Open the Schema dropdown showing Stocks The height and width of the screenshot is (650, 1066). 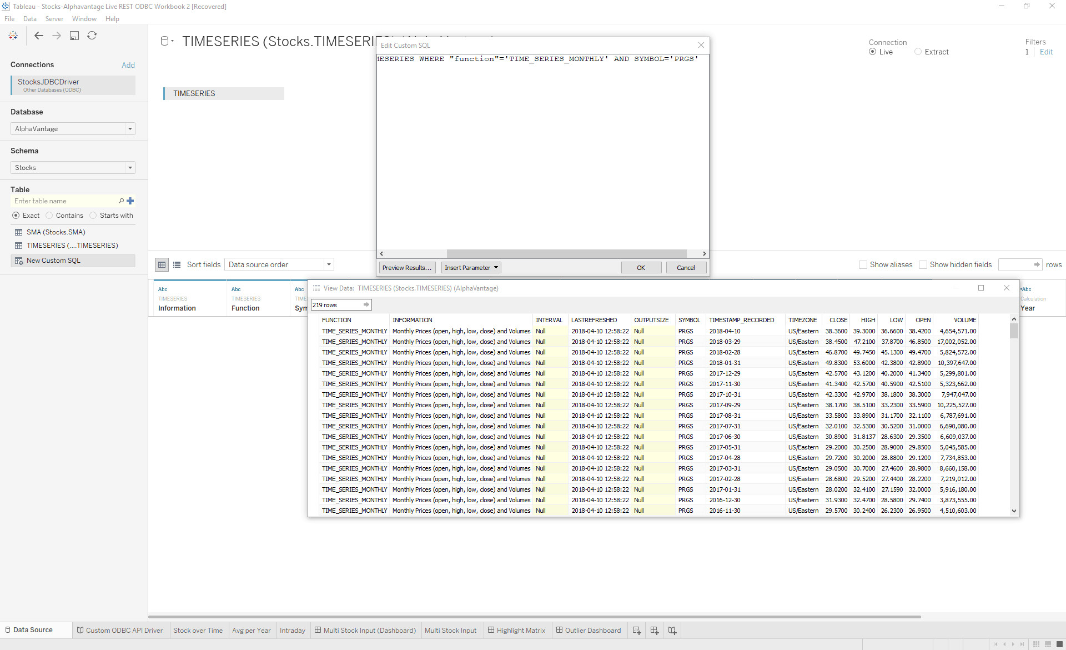point(129,167)
